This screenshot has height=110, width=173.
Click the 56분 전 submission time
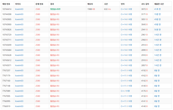coord(157,30)
